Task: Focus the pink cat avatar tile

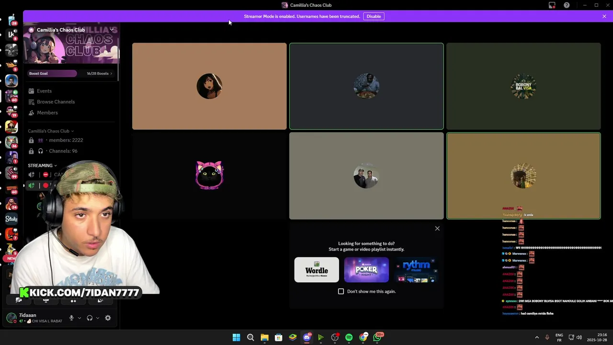Action: click(209, 176)
